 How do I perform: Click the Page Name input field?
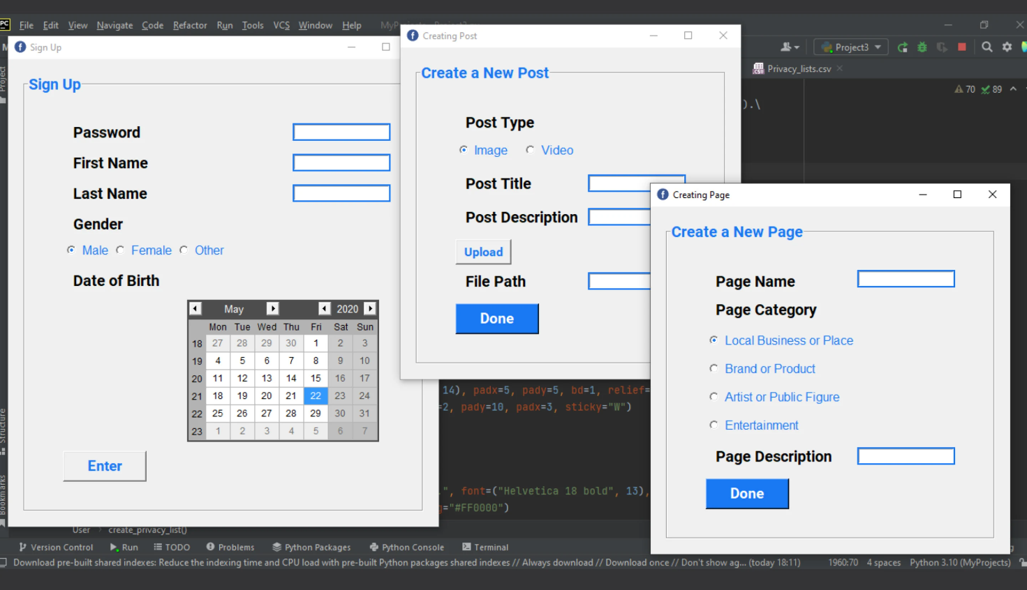click(x=906, y=279)
